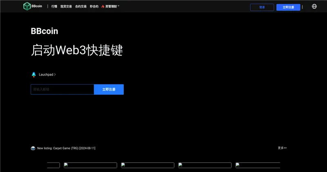327x172 pixels.
Task: Open the 更多>> announcements link
Action: (282, 148)
